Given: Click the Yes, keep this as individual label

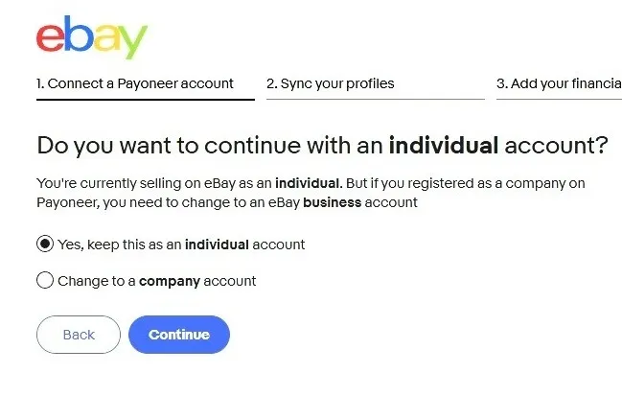Looking at the screenshot, I should [181, 245].
